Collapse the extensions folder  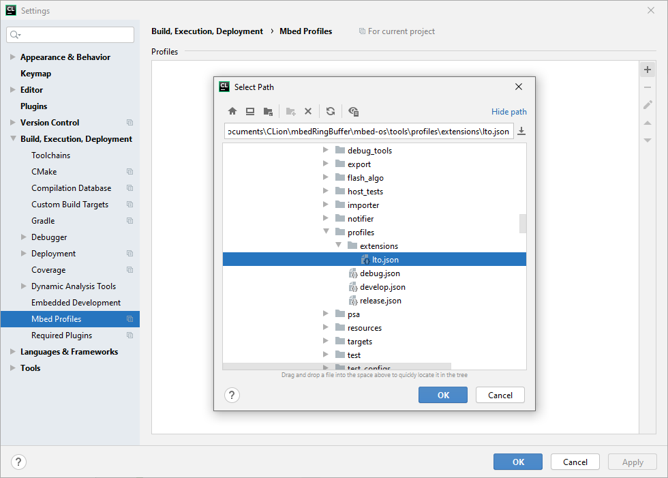[x=338, y=245]
